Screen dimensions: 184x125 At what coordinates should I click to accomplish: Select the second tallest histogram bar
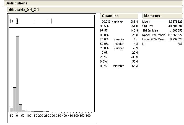click(14, 99)
